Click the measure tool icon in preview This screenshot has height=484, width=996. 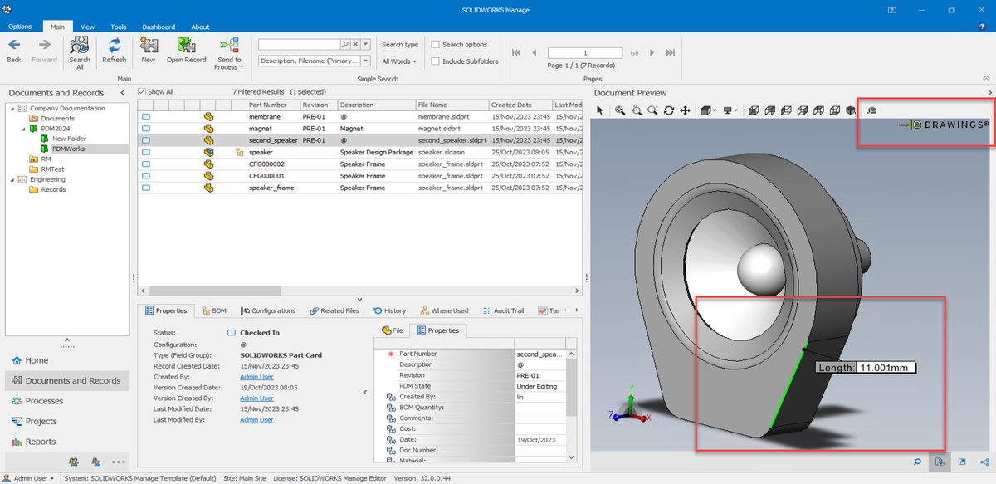pos(871,110)
